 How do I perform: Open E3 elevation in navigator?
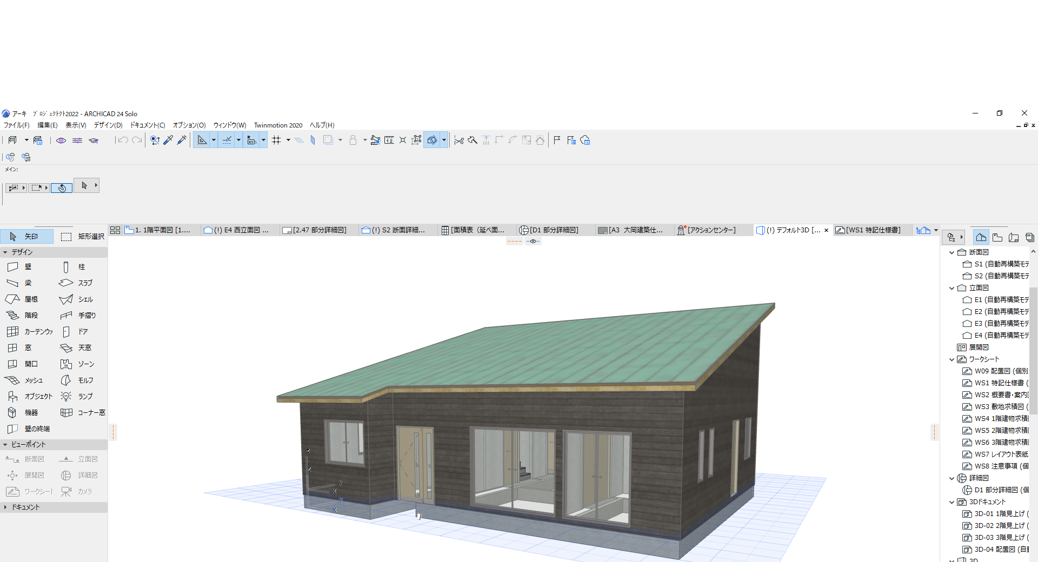(996, 324)
